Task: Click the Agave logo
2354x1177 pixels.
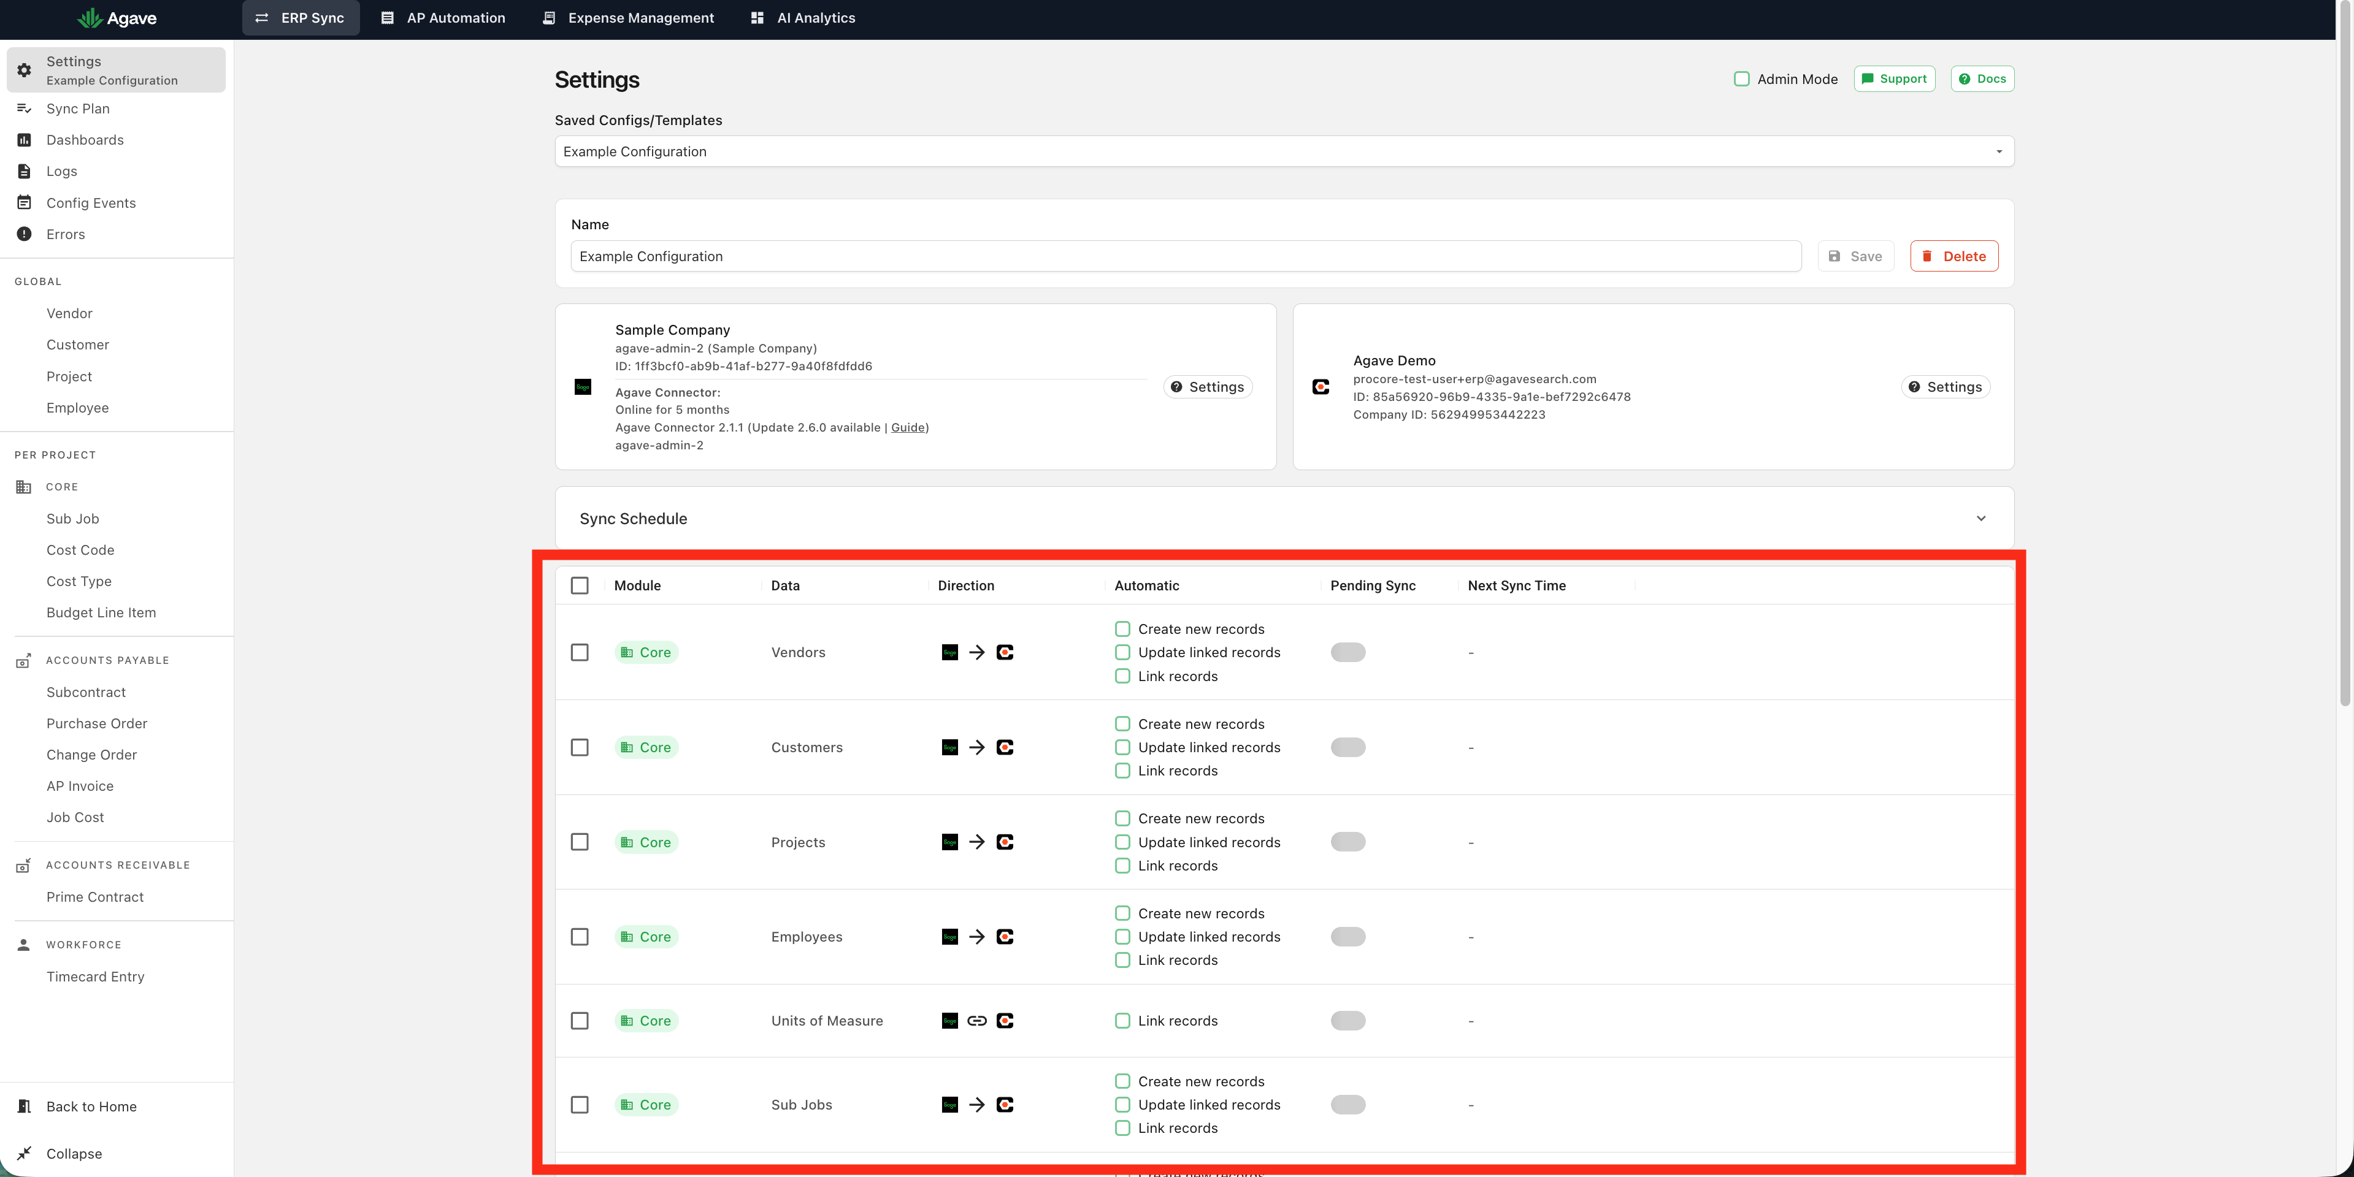Action: [117, 18]
